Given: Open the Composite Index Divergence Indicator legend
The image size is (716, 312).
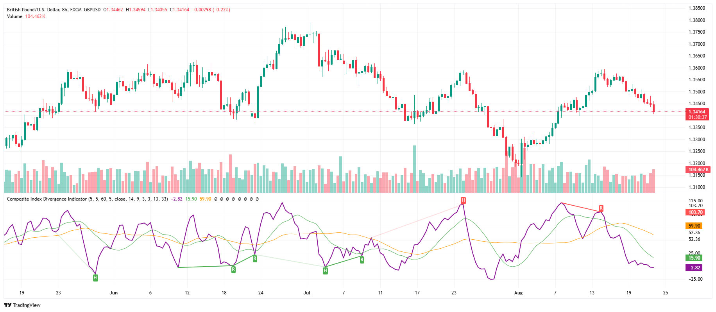Looking at the screenshot, I should [x=47, y=199].
